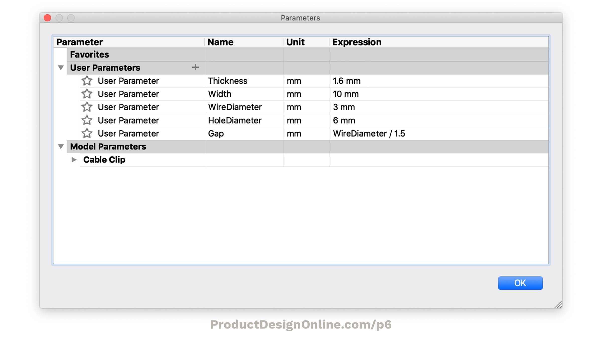
Task: Grab the window resize handle corner
Action: pos(558,304)
